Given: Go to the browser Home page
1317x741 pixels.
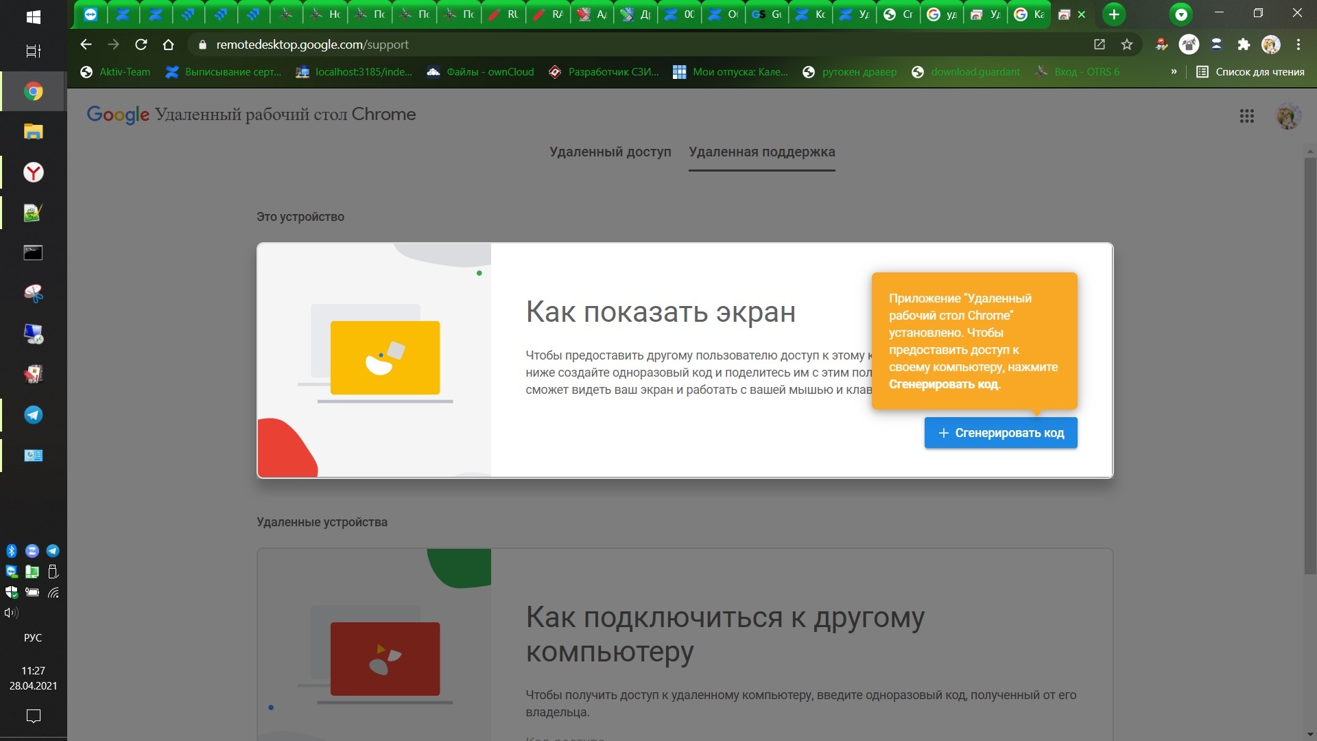Looking at the screenshot, I should coord(169,45).
